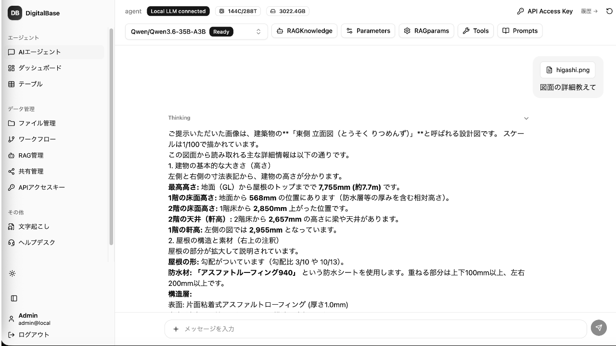Open RAGparams settings
The image size is (616, 346).
coord(426,31)
